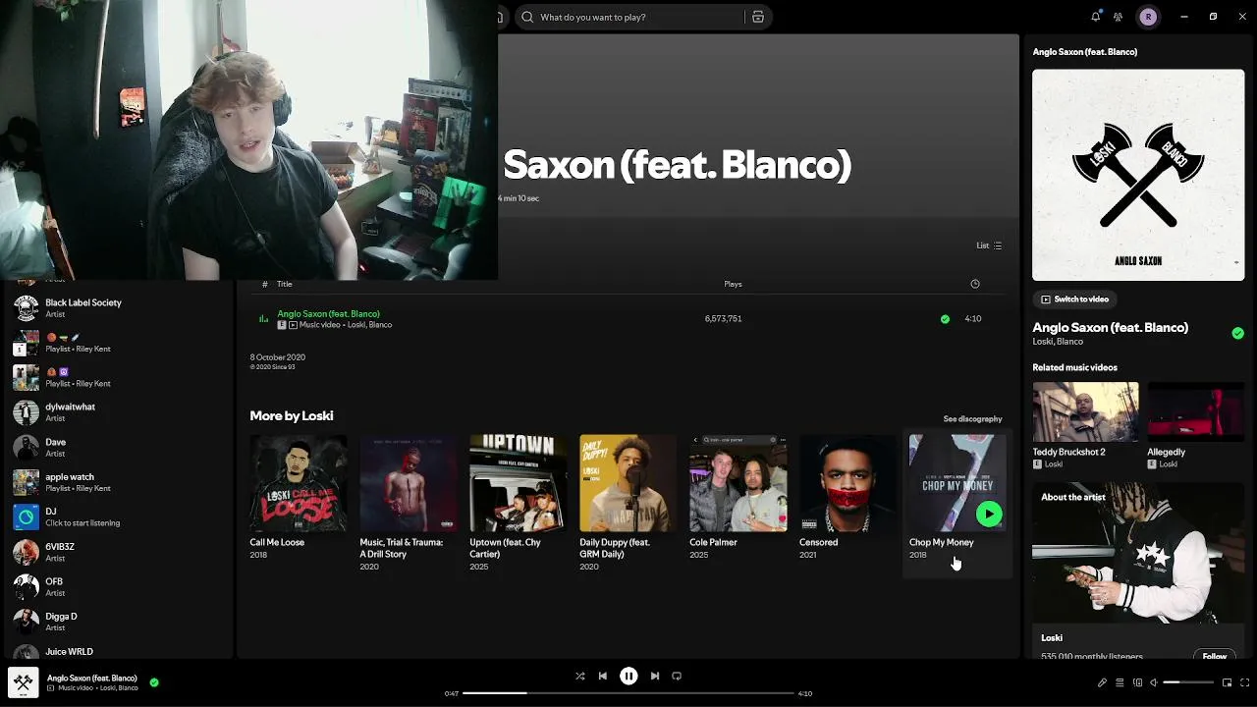Open Dave artist in library
1257x707 pixels.
pyautogui.click(x=118, y=448)
